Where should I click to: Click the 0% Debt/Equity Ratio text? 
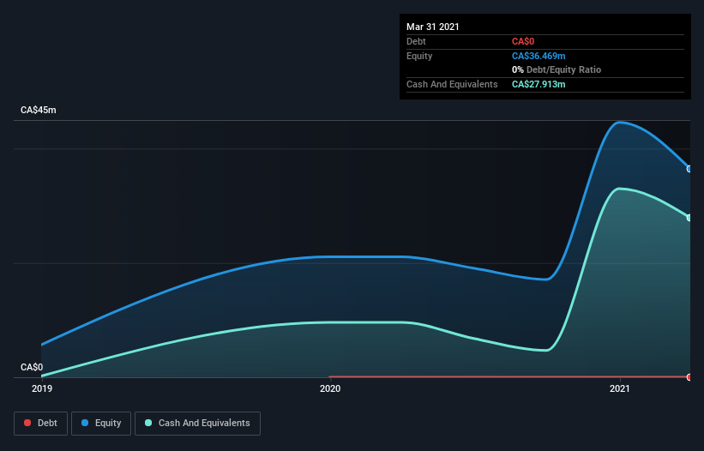click(x=557, y=69)
